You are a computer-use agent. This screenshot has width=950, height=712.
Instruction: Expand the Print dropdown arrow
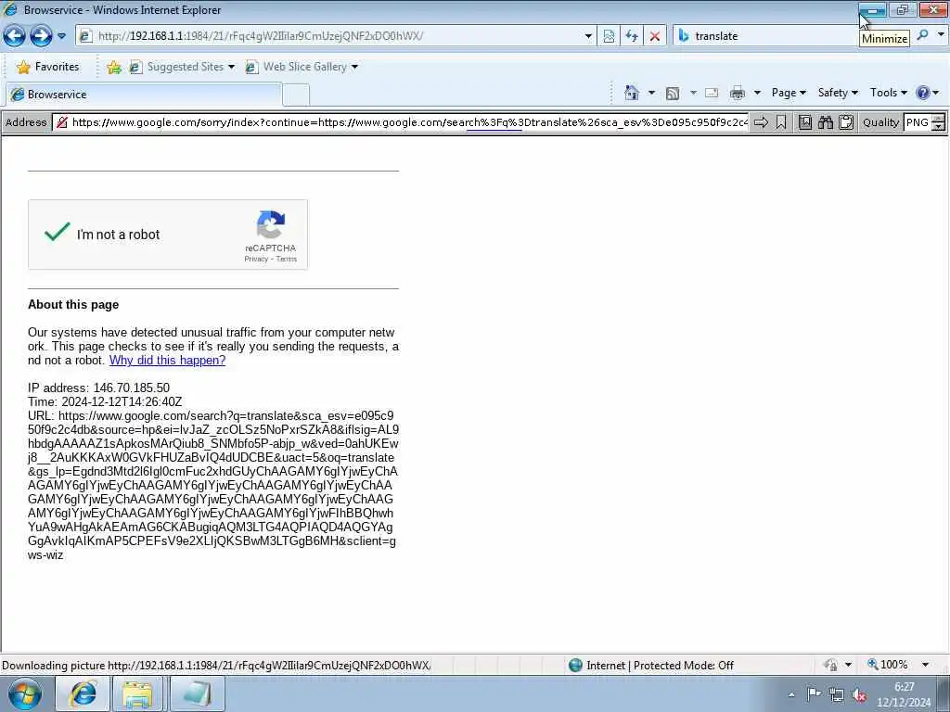pos(757,93)
